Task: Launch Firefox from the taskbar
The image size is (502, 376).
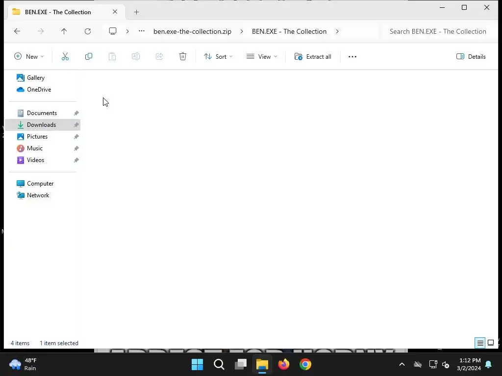Action: (284, 364)
